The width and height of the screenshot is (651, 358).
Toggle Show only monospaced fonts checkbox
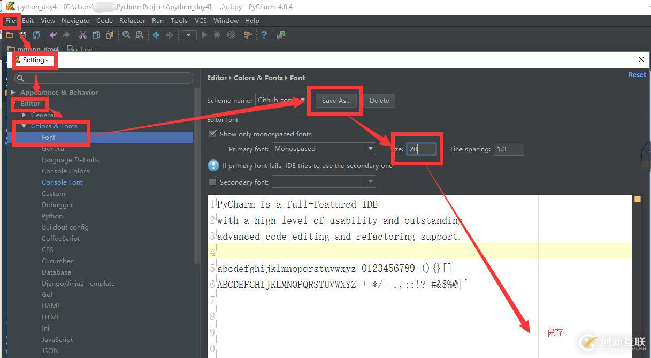[213, 134]
